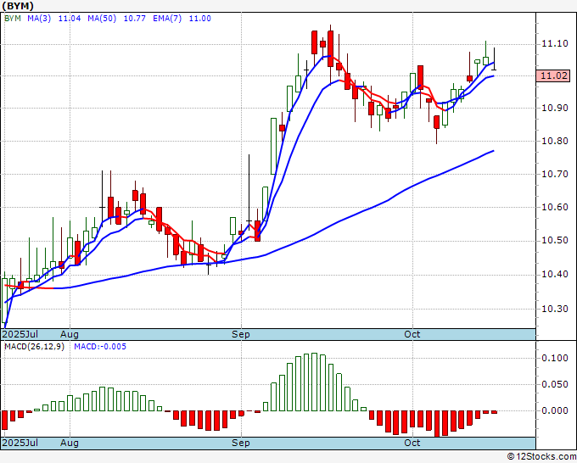Click the EMA(7) legend label
The image size is (577, 463).
(167, 19)
